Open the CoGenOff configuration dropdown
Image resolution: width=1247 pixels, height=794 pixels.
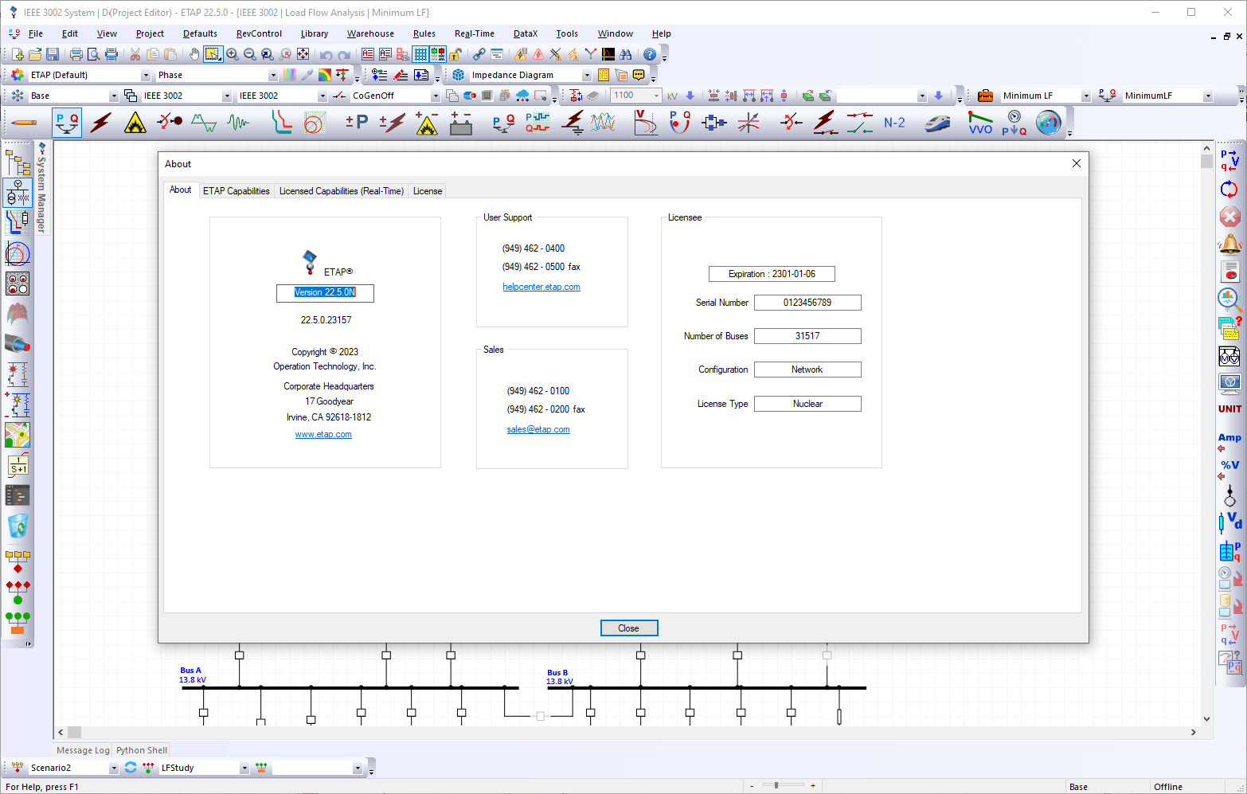pyautogui.click(x=436, y=96)
